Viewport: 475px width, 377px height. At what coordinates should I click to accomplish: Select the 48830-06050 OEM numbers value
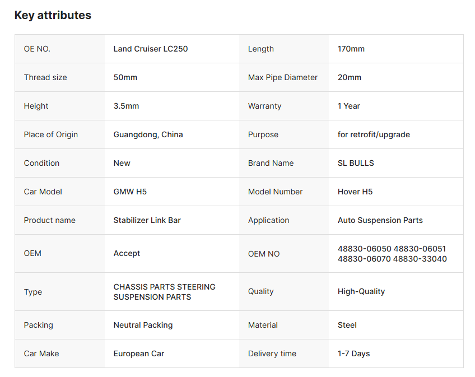392,254
